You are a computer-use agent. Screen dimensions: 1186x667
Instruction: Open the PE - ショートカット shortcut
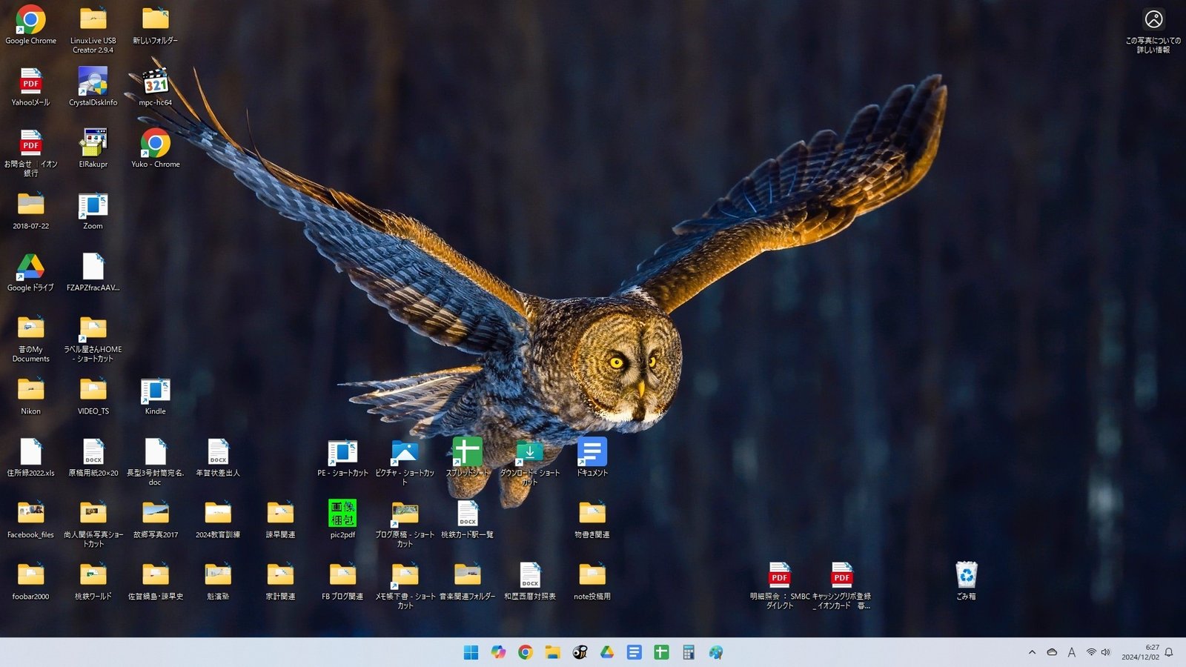click(x=342, y=458)
